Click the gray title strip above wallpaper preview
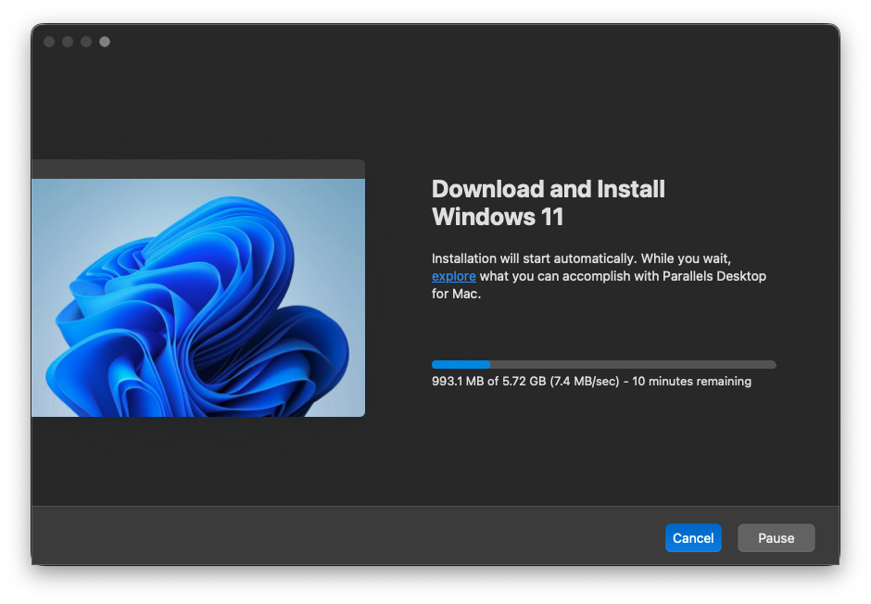871x604 pixels. coord(198,169)
